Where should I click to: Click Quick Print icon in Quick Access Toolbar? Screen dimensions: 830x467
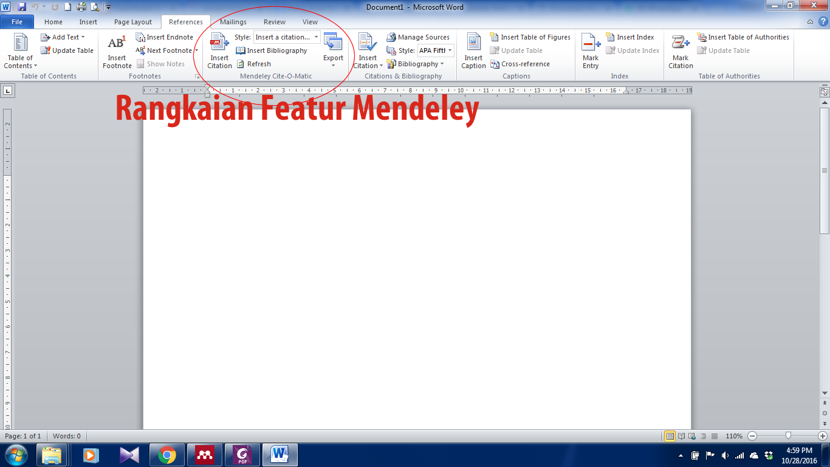81,7
